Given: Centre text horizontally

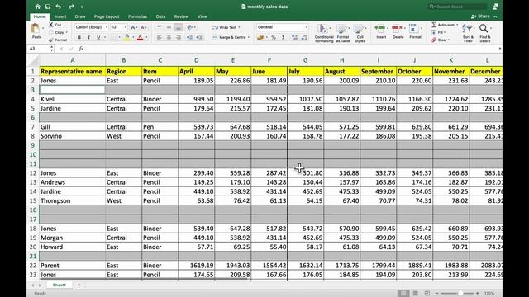Looking at the screenshot, I should [169, 37].
